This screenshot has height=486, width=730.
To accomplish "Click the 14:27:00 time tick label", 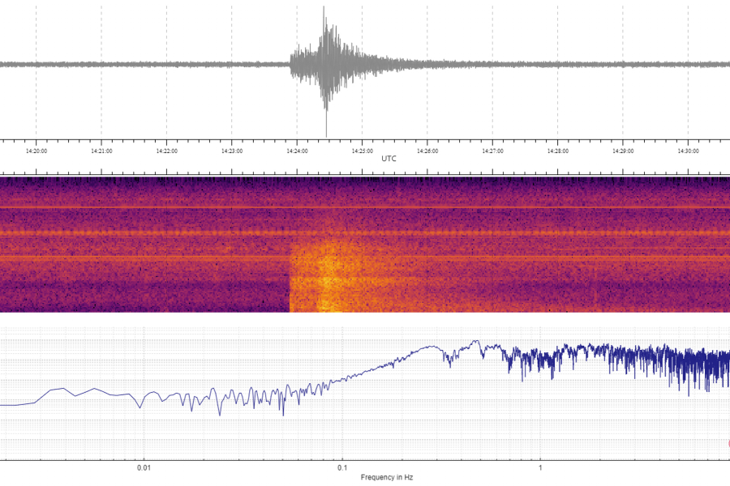I will pos(490,149).
